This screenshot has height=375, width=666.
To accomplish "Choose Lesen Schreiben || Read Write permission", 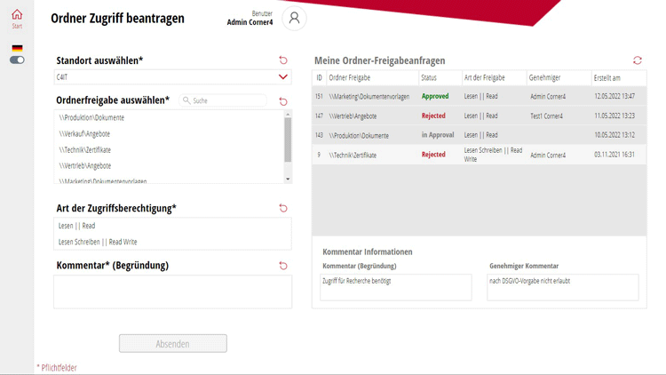I will click(172, 242).
